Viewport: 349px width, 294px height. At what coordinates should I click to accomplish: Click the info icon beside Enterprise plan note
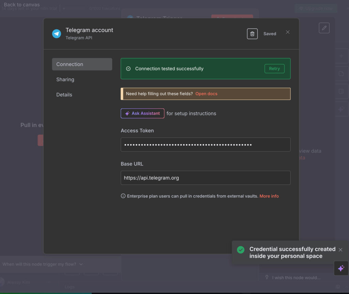coord(123,196)
